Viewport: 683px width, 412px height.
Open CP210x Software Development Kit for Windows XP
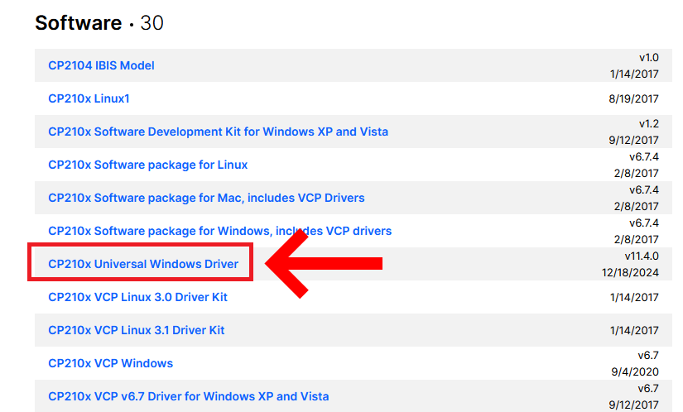click(218, 132)
